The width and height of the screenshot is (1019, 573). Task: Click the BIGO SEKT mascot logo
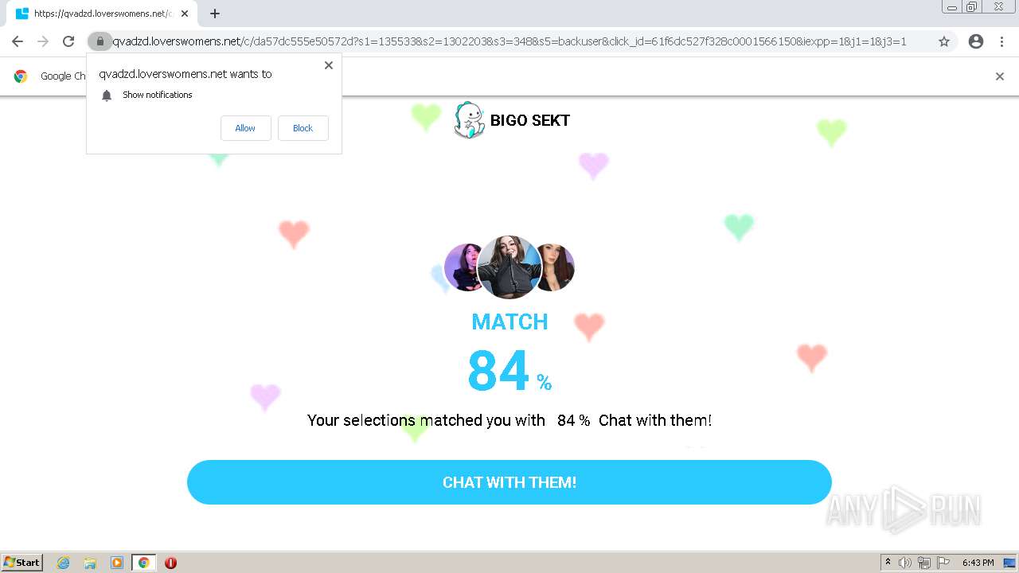(469, 120)
